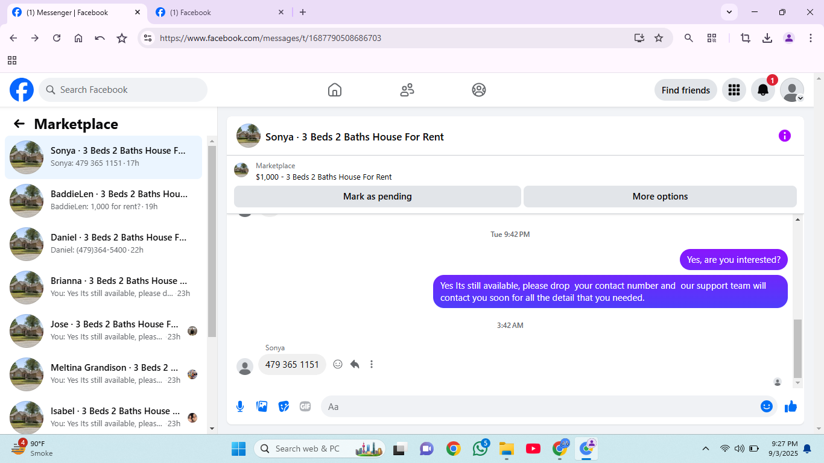Open the tab search dropdown
Image resolution: width=824 pixels, height=463 pixels.
[x=729, y=12]
